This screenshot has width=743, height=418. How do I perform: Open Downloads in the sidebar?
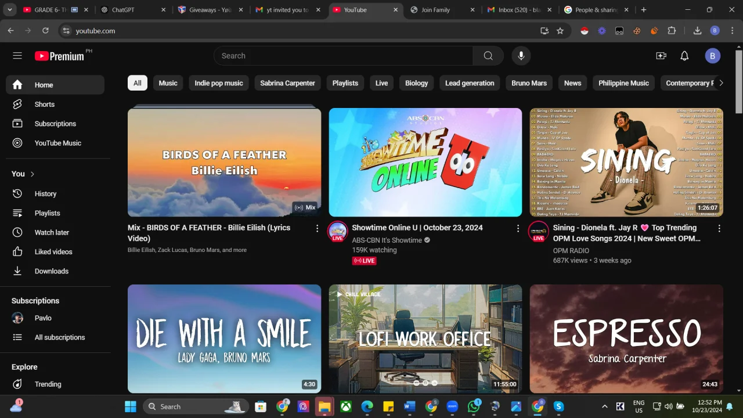point(55,271)
